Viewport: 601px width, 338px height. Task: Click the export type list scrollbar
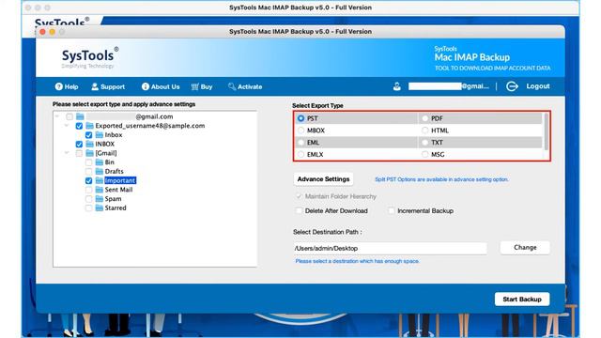click(546, 131)
